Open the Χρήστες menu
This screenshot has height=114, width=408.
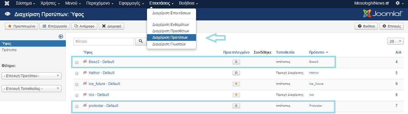pyautogui.click(x=49, y=3)
